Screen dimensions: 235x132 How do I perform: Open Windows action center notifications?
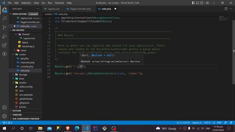229,128
